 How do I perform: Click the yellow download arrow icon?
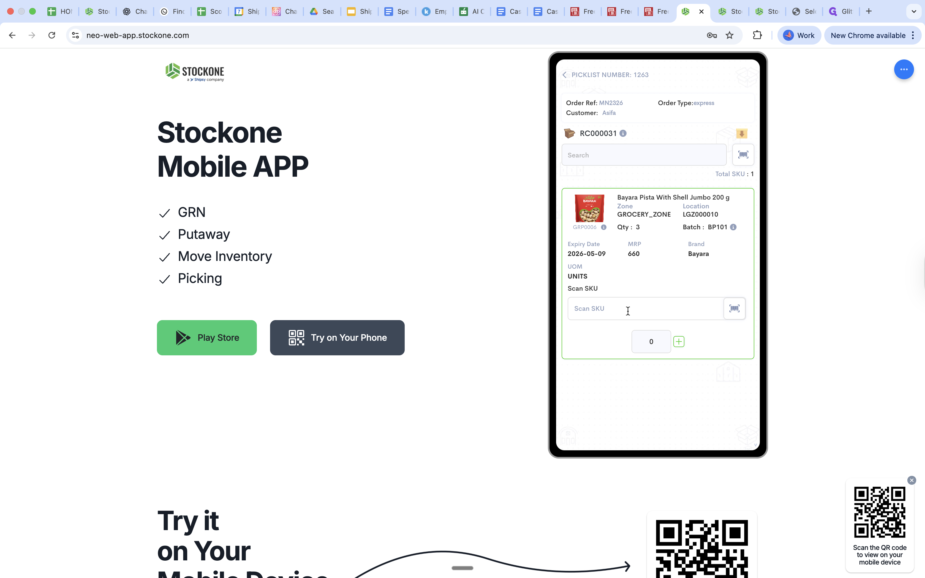click(742, 133)
